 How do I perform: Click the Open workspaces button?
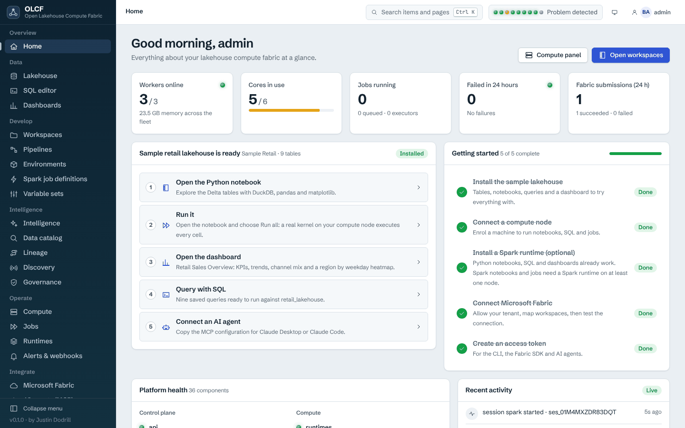pyautogui.click(x=631, y=55)
